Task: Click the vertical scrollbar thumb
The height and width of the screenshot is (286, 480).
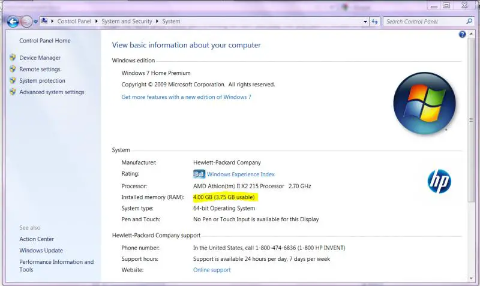Action: tap(471, 120)
